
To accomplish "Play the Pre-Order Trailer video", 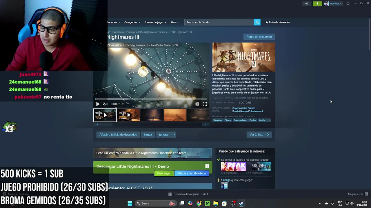I will click(98, 104).
